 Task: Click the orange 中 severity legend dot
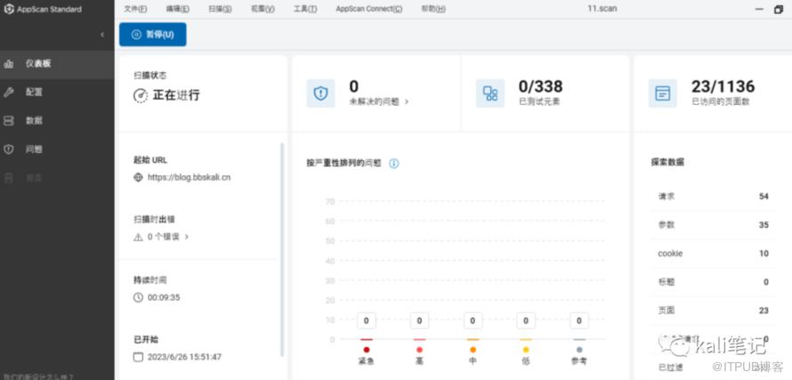point(473,350)
